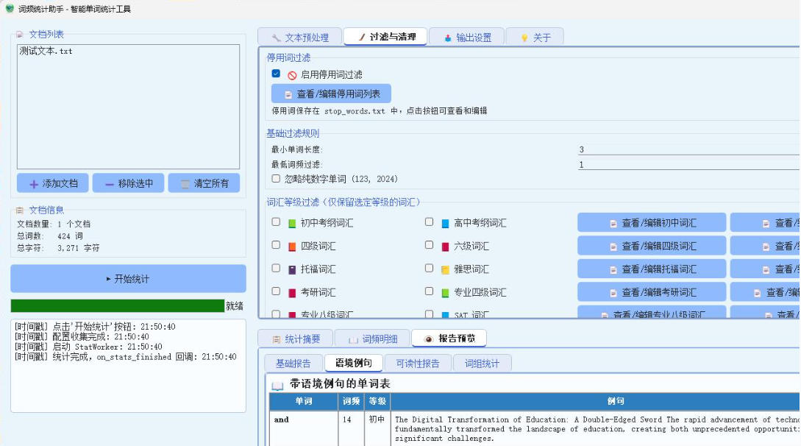Tick the 四级词汇 checkbox

276,245
